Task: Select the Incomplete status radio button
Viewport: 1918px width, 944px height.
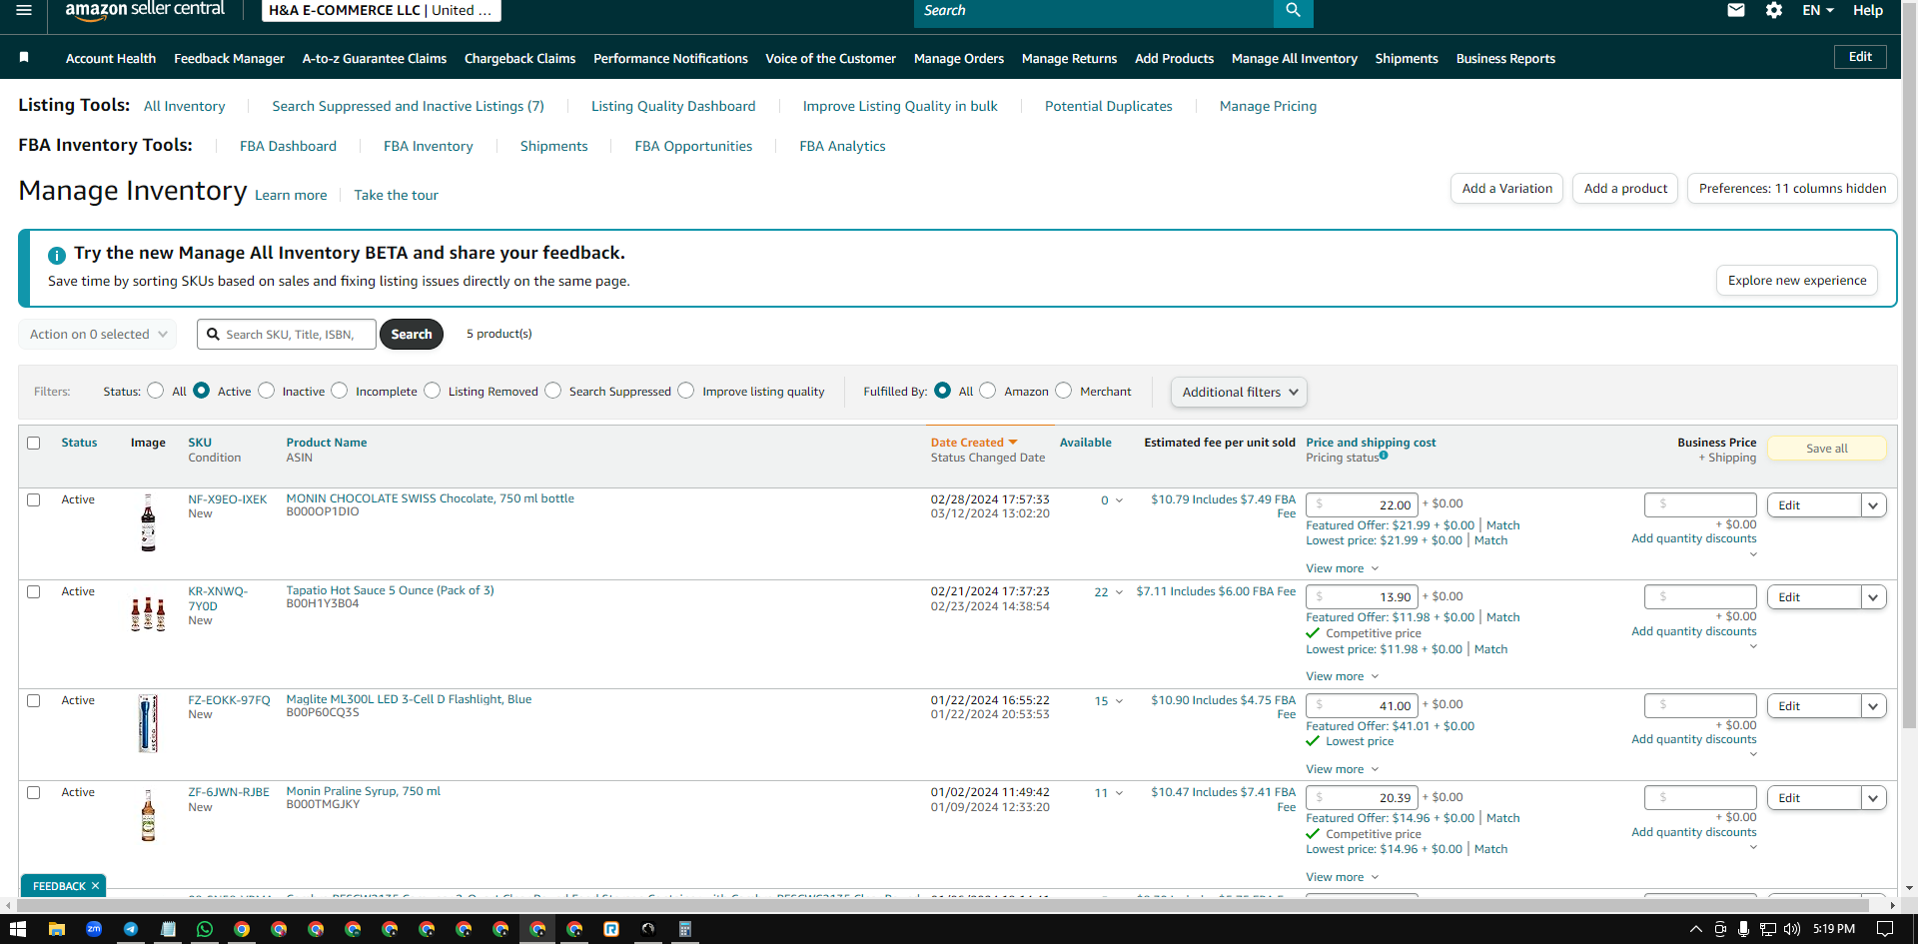Action: pos(340,391)
